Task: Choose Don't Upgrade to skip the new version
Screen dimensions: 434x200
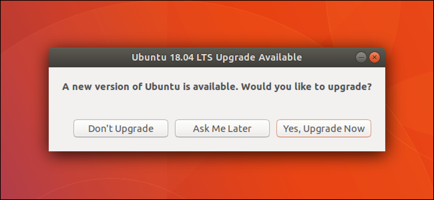Action: tap(121, 128)
